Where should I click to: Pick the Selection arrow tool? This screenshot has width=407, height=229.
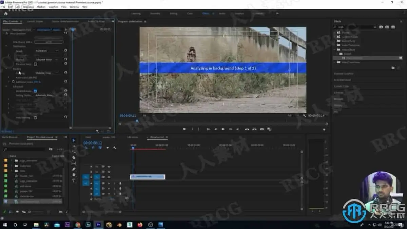pyautogui.click(x=74, y=140)
